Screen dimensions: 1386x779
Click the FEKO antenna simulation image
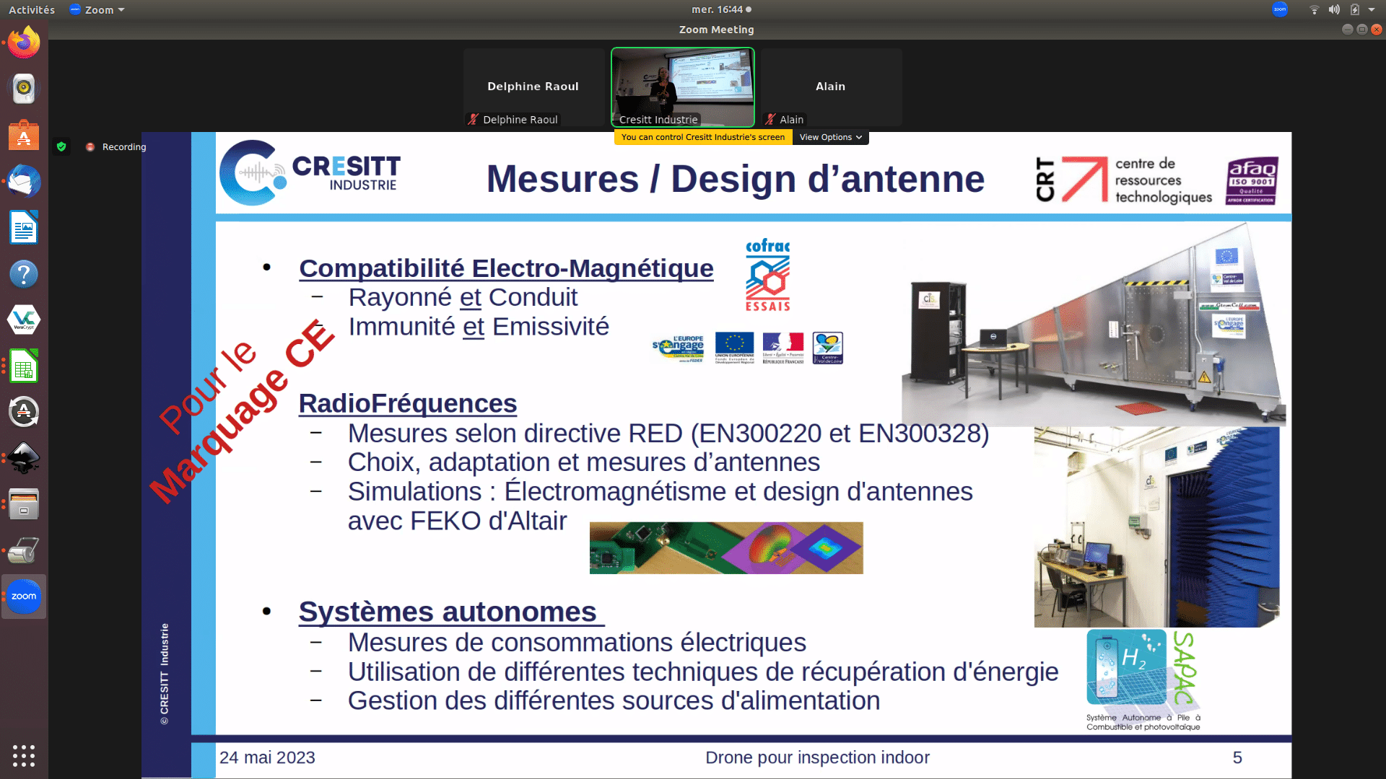tap(726, 548)
